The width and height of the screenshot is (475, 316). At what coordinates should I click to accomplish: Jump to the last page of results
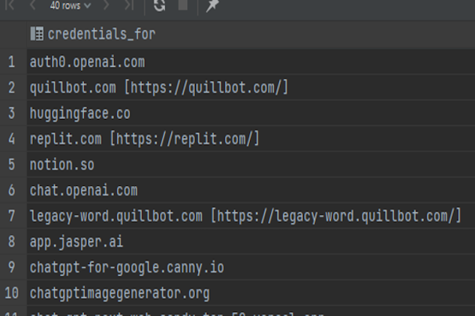point(129,5)
